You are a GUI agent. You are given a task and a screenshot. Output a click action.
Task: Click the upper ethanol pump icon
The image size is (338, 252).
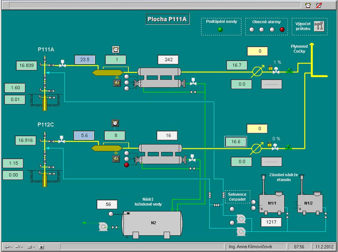click(x=241, y=219)
